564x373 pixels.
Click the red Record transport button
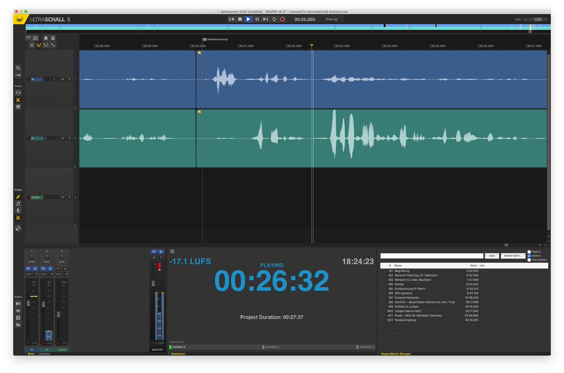(x=282, y=19)
